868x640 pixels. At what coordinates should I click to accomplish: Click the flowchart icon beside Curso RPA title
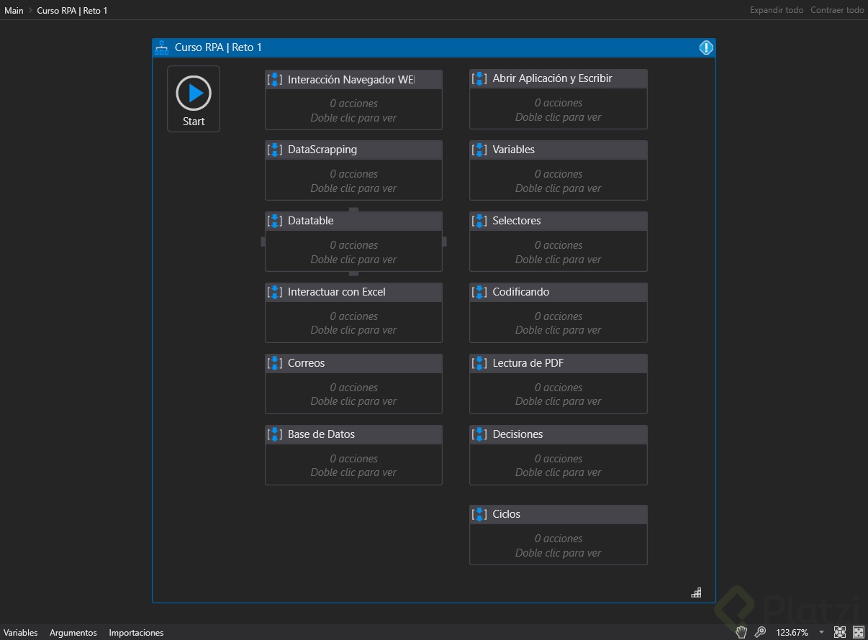(162, 47)
